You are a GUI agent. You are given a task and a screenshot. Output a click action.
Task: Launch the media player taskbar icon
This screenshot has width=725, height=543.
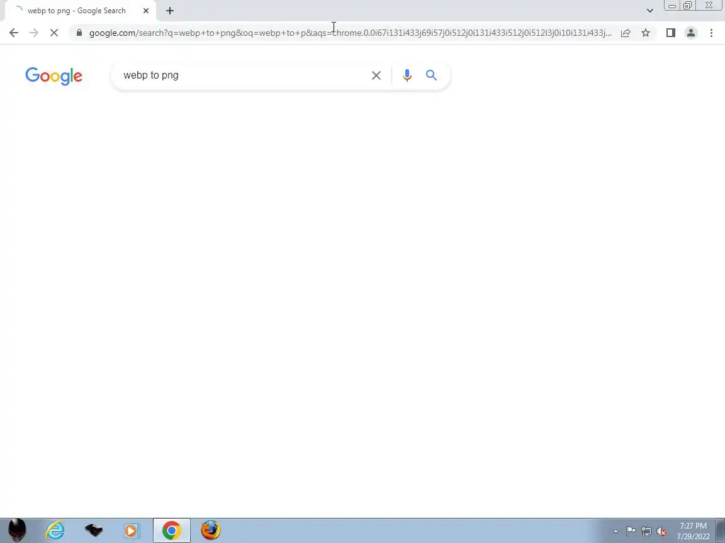point(132,530)
